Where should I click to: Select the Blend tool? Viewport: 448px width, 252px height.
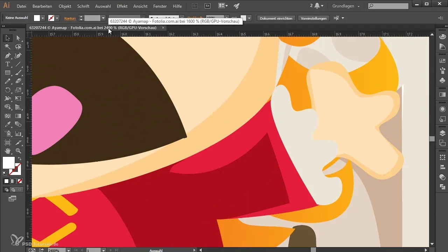pyautogui.click(x=18, y=125)
